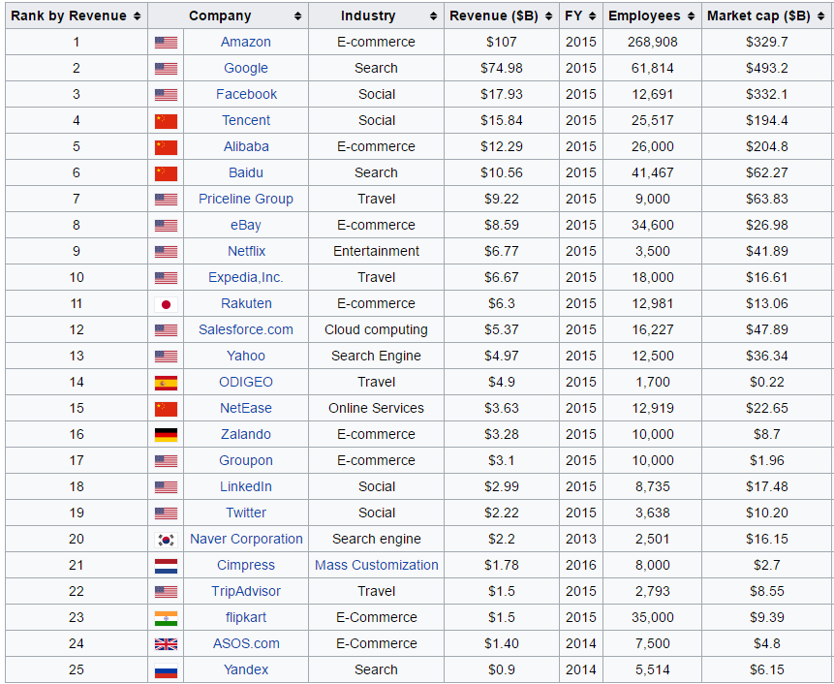Click the Netherlands flag beside Cimpress
Viewport: 834px width, 684px height.
166,566
